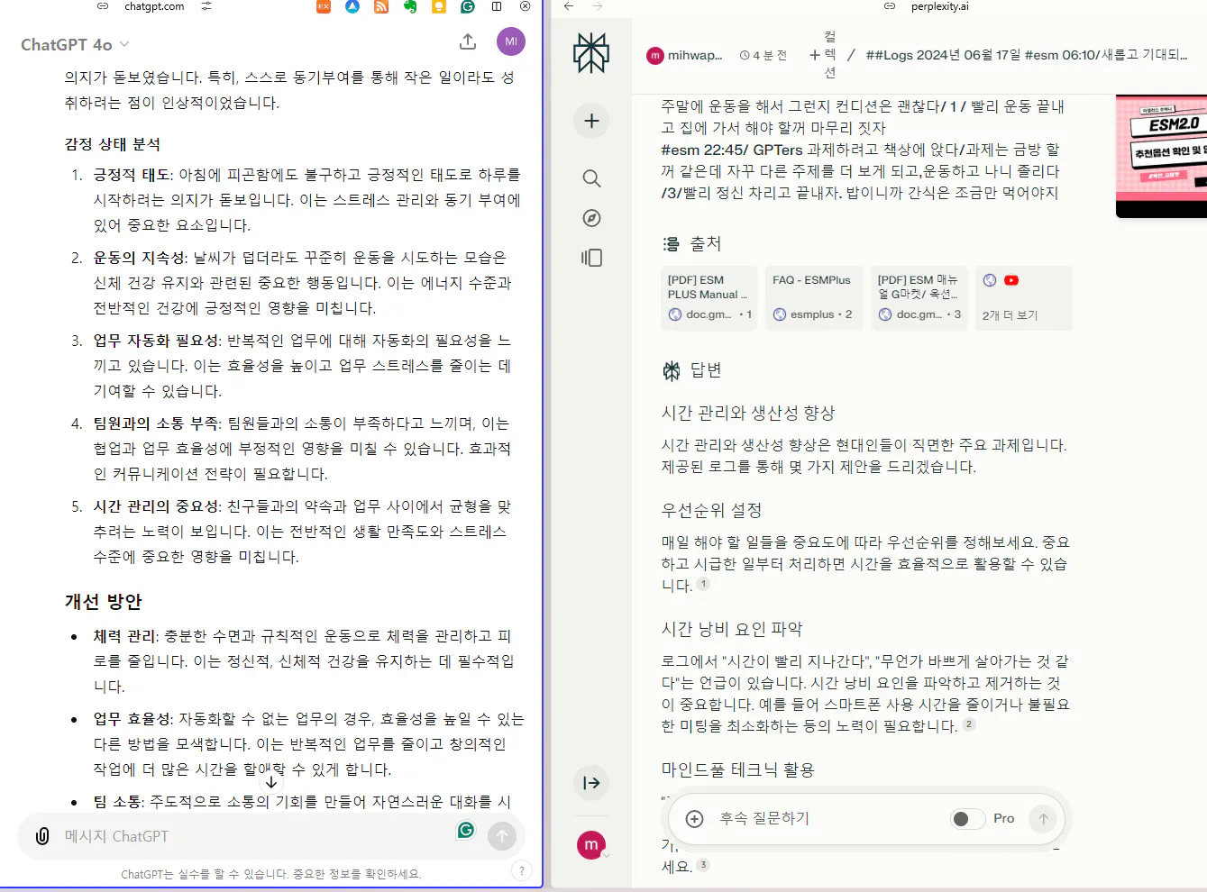The width and height of the screenshot is (1207, 892).
Task: Click the ChatGPT share conversation icon
Action: tap(467, 41)
